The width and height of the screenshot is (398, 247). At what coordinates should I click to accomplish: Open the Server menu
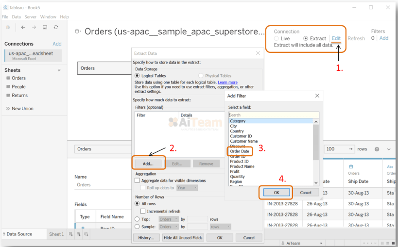[31, 16]
